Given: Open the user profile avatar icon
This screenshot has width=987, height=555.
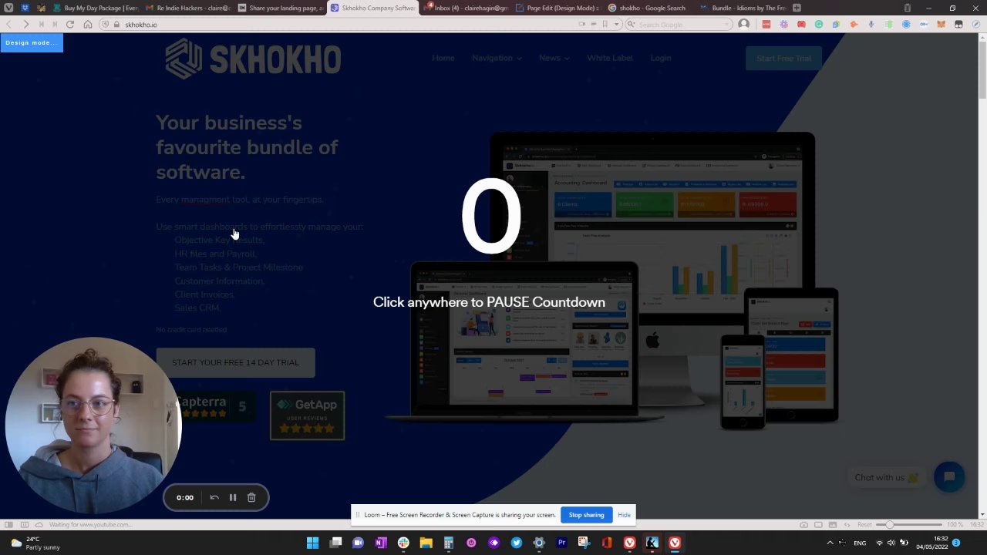Looking at the screenshot, I should point(744,25).
